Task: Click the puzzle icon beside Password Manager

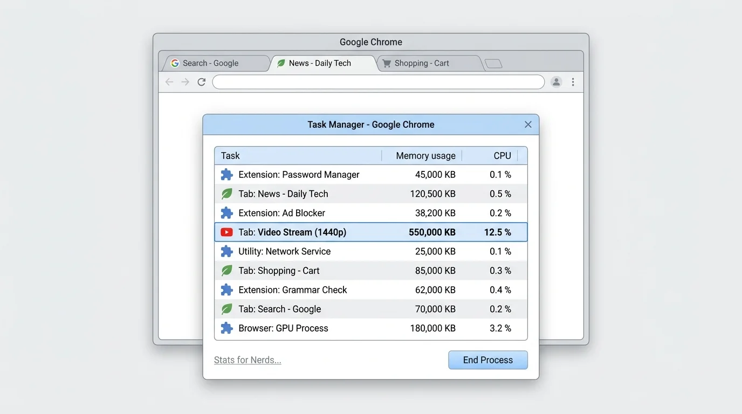Action: [x=226, y=175]
